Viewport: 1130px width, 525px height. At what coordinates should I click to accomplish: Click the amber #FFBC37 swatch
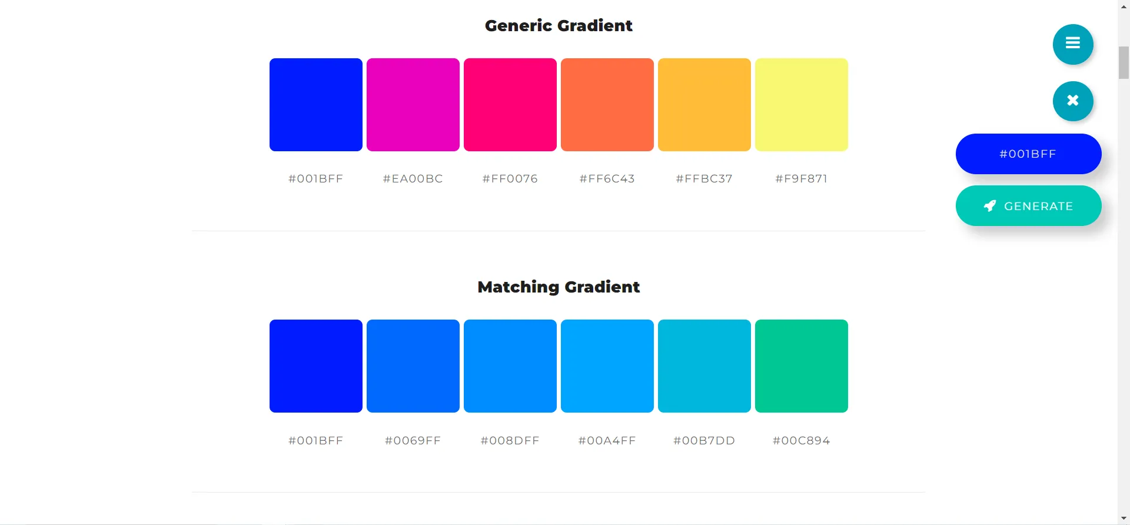(x=704, y=105)
